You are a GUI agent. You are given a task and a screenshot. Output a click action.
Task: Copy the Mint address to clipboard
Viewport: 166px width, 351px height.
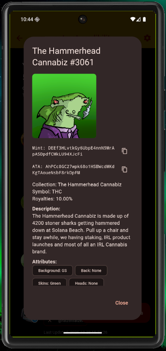[124, 151]
